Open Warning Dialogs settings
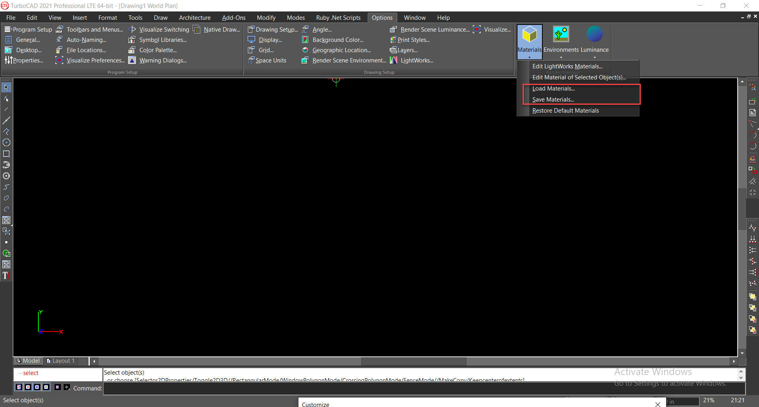Viewport: 759px width, 407px height. click(157, 60)
